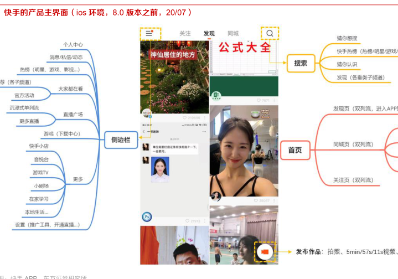Open the gym selfie author's round avatar

pyautogui.click(x=216, y=196)
